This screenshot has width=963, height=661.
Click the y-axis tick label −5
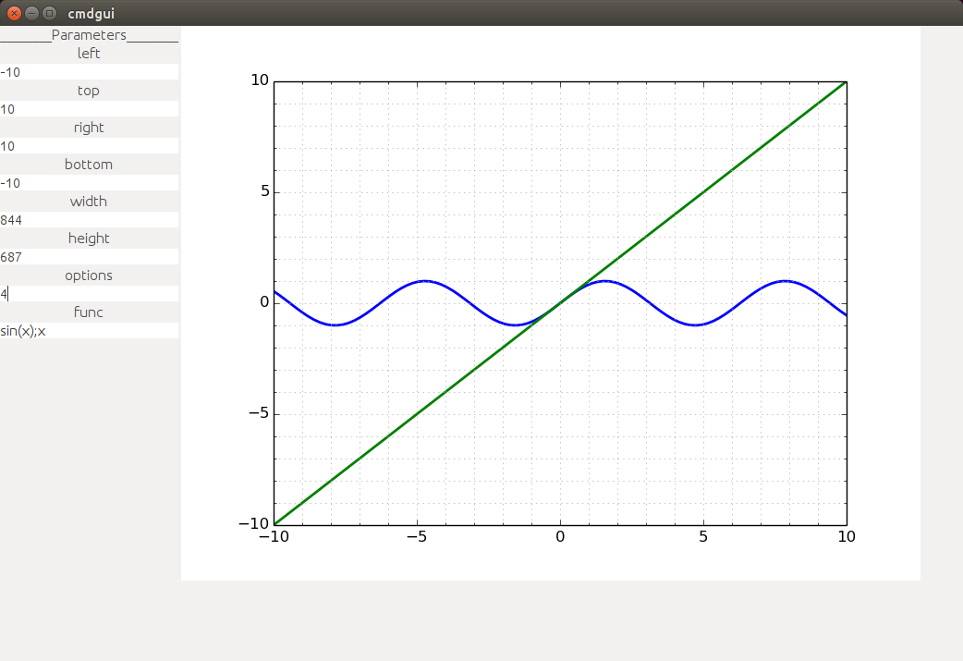click(259, 412)
